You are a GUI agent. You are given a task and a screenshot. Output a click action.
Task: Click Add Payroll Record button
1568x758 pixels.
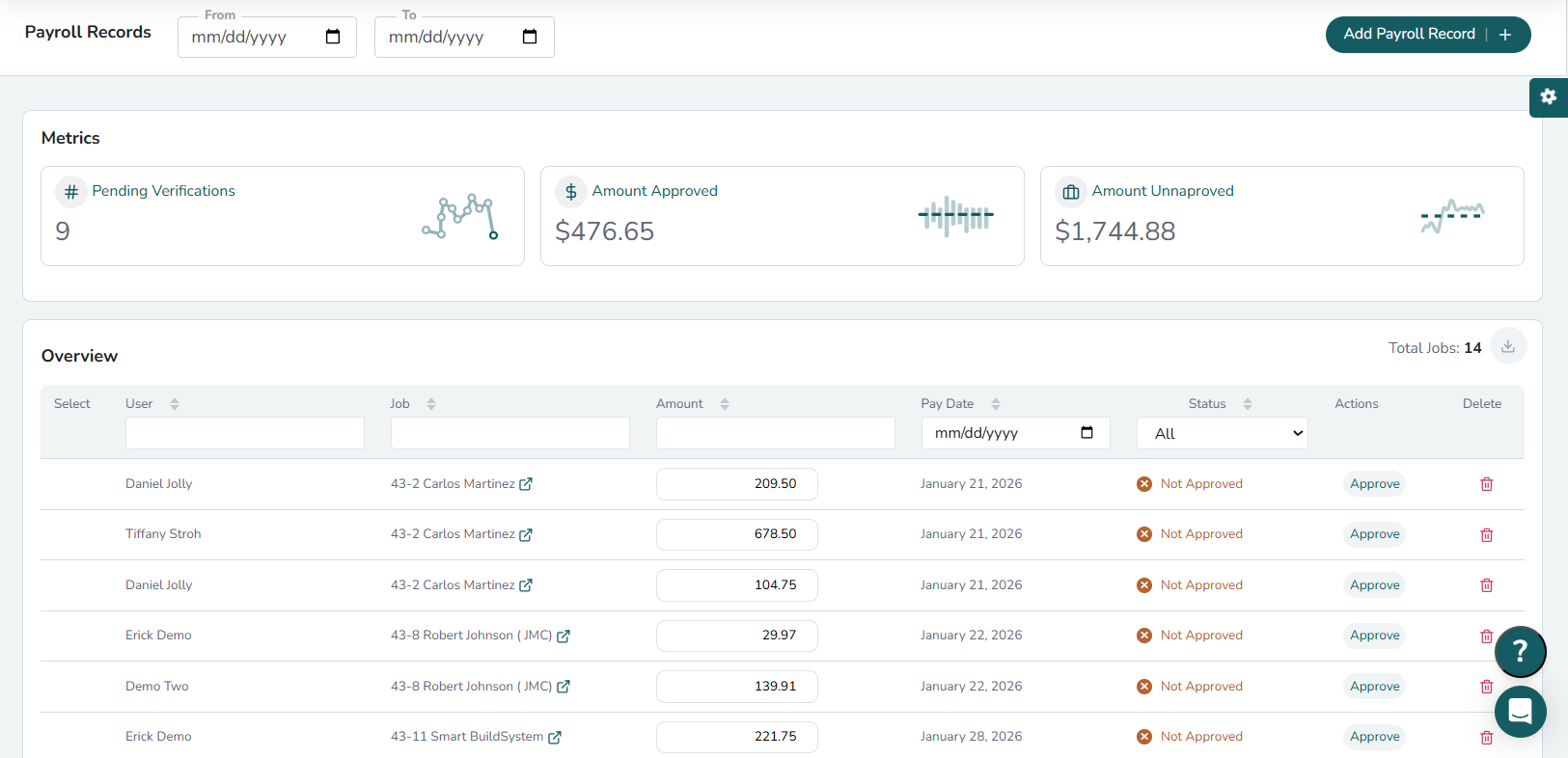tap(1427, 35)
